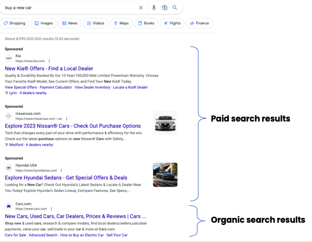Click 'About 8,990,000,000 results' stats text
The width and height of the screenshot is (312, 242).
pyautogui.click(x=42, y=38)
